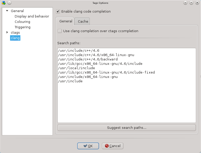Minimize the Tags Options window
The height and width of the screenshot is (153, 201).
(x=185, y=3)
